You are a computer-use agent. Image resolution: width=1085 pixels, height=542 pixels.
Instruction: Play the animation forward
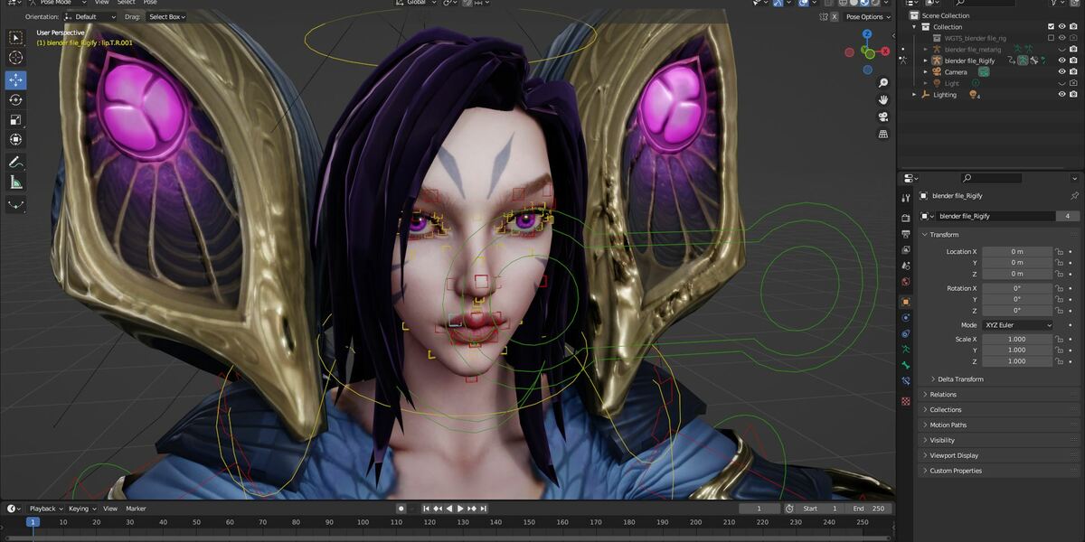(x=460, y=509)
